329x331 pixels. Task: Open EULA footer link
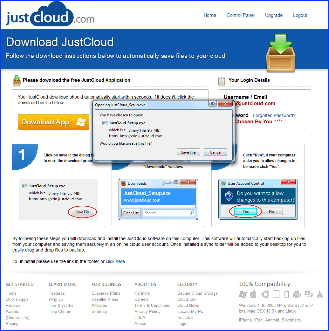pyautogui.click(x=140, y=318)
